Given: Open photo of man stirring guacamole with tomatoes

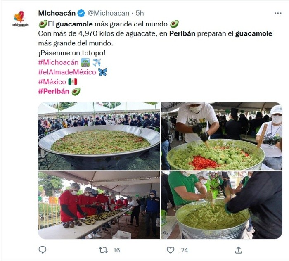Looking at the screenshot, I should [221, 136].
